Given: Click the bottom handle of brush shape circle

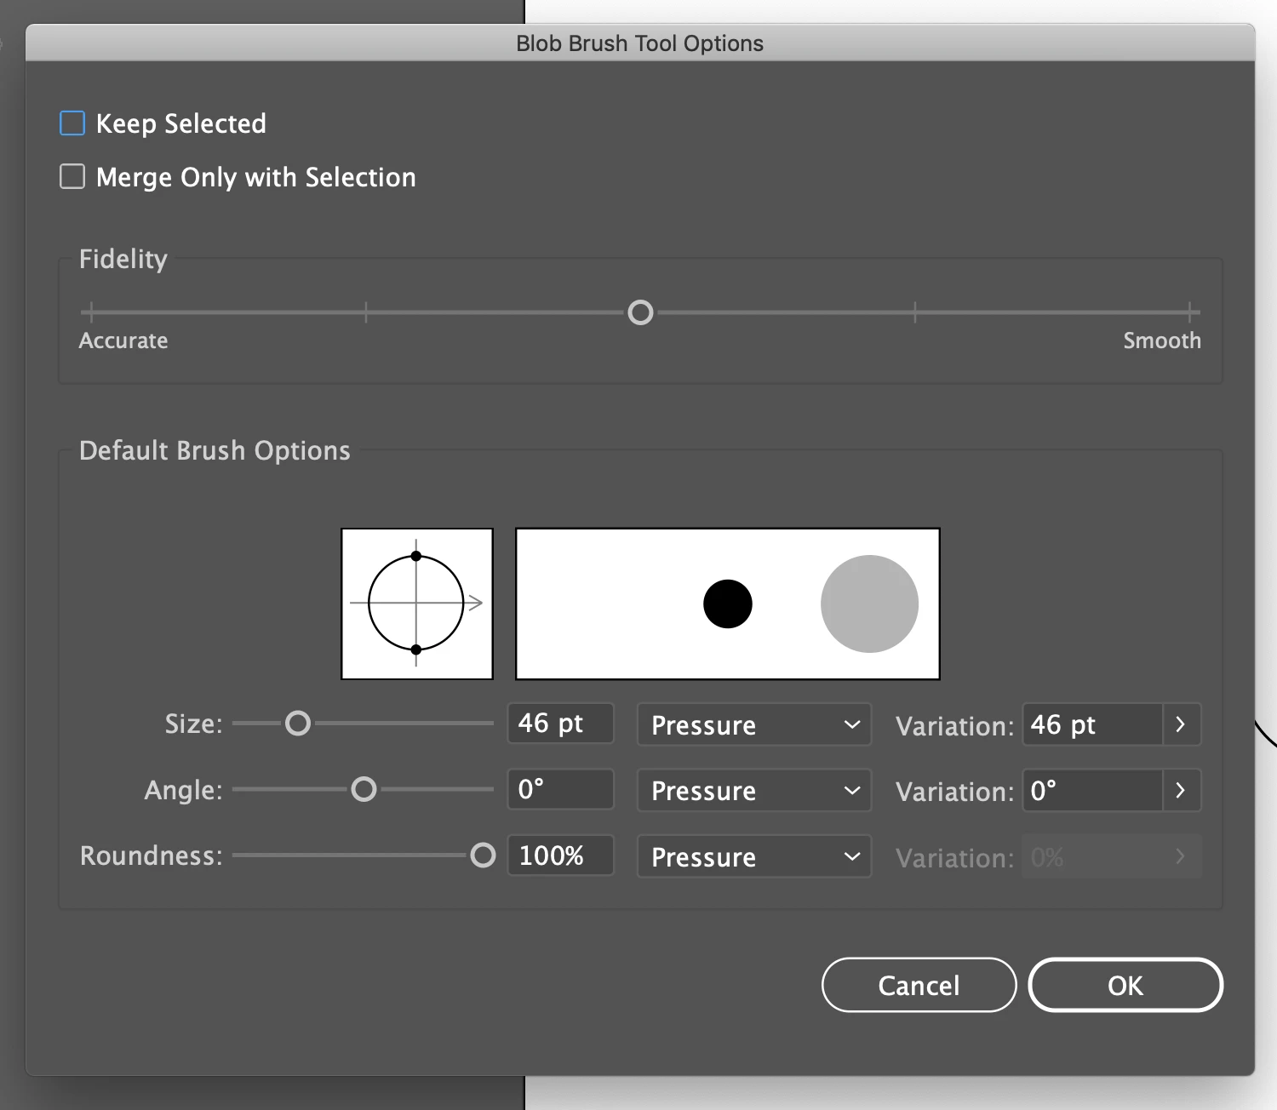Looking at the screenshot, I should 416,649.
